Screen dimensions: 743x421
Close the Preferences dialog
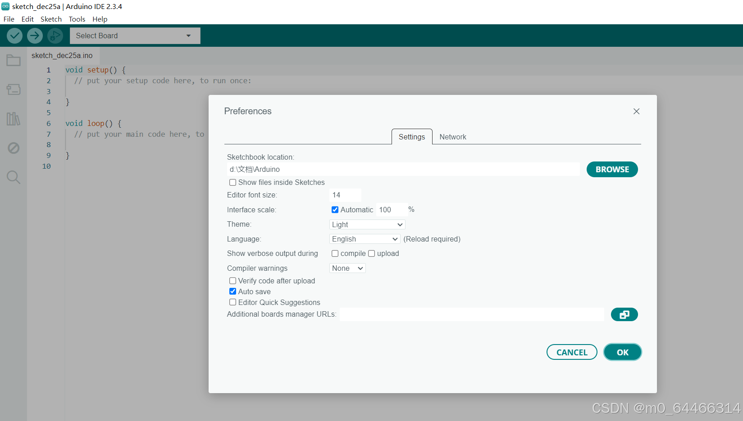[x=636, y=111]
